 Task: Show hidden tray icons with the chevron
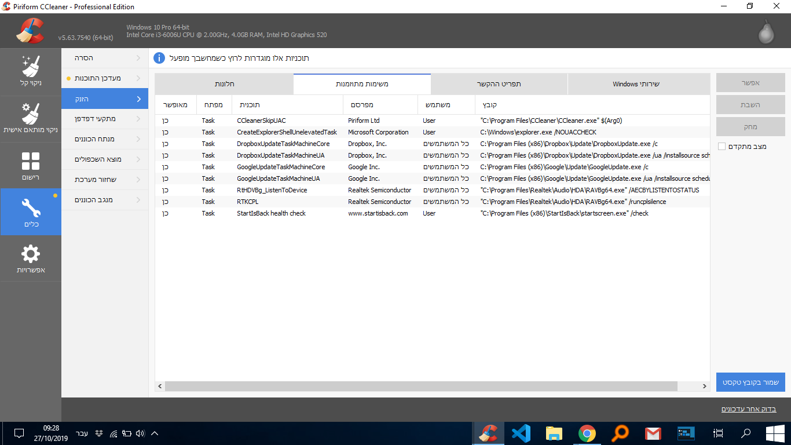coord(155,433)
